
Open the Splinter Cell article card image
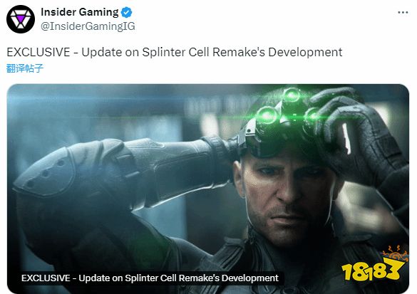pyautogui.click(x=208, y=189)
